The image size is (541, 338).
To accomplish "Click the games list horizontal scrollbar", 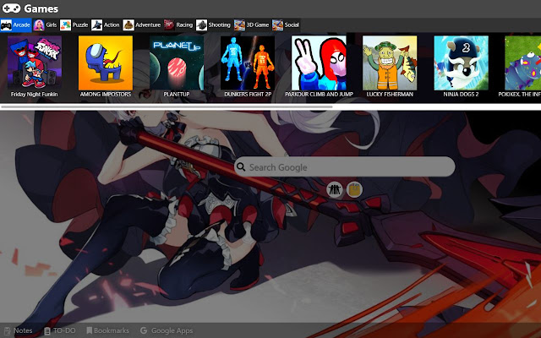I will point(167,107).
